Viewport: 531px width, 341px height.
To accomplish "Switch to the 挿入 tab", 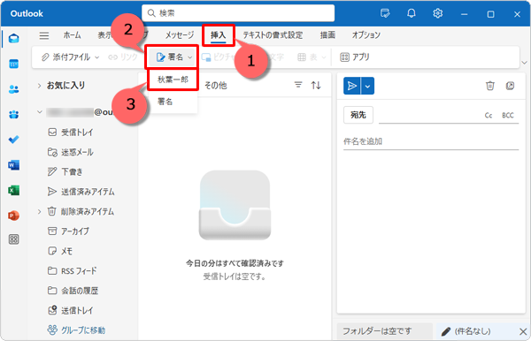I will coord(218,35).
